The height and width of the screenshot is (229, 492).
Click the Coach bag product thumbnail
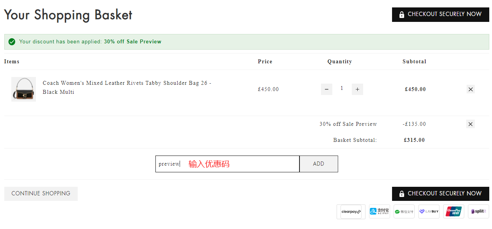tap(23, 89)
